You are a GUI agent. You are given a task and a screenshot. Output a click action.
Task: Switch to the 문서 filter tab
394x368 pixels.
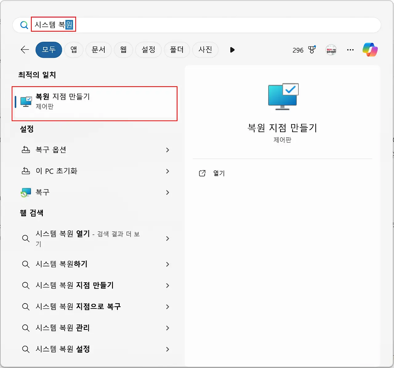tap(98, 50)
